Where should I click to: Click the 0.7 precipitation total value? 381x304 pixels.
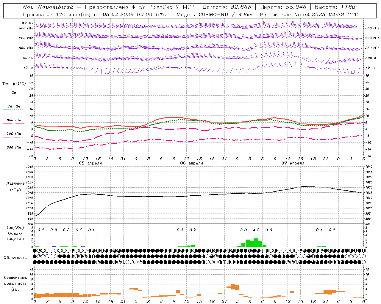tap(193, 230)
